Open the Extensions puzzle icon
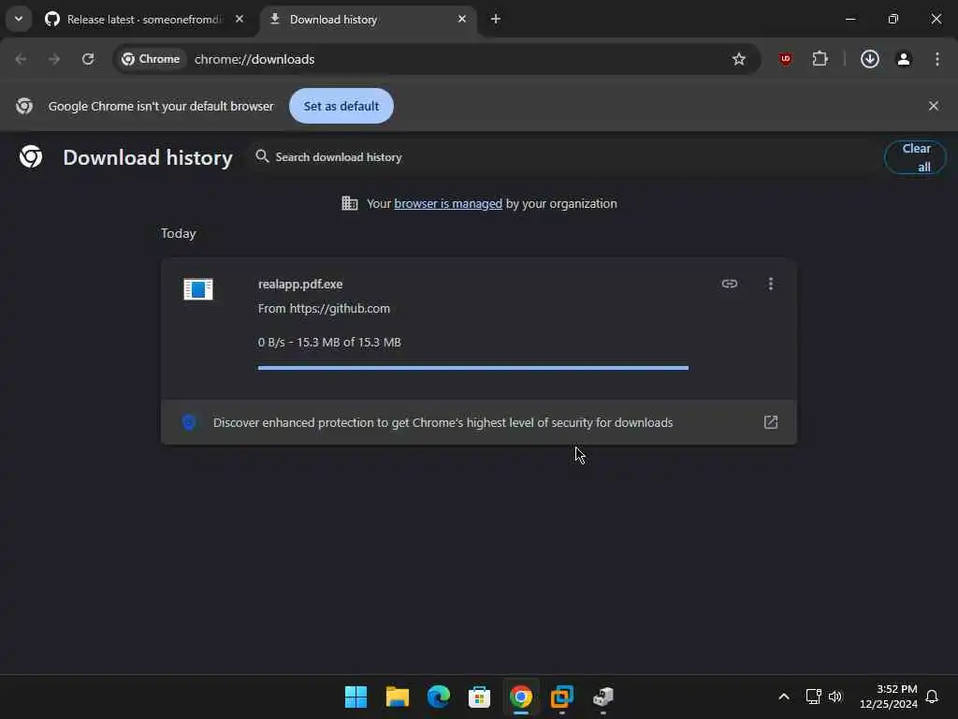 (x=820, y=59)
